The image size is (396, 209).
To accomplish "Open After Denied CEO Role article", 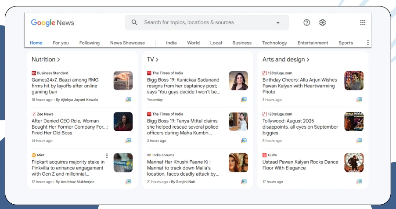I will coord(69,127).
